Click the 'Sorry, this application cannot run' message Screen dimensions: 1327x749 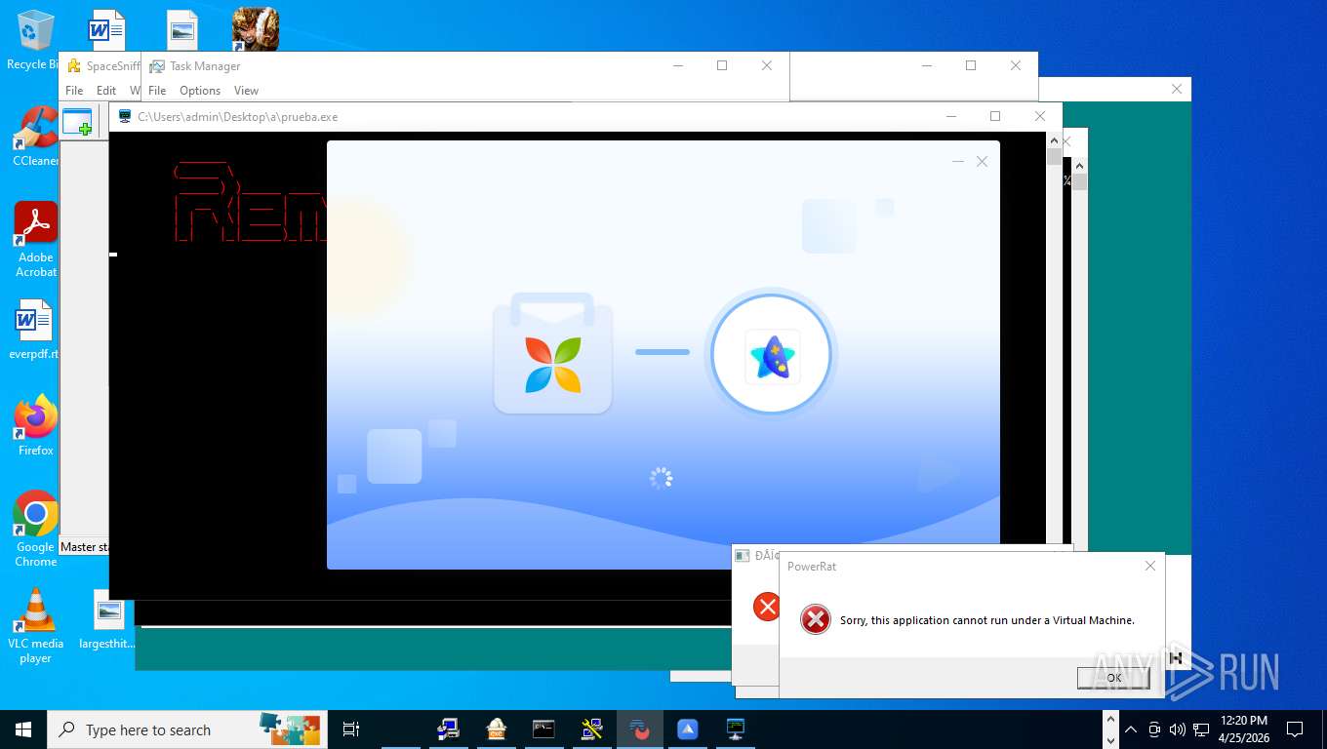tap(987, 620)
